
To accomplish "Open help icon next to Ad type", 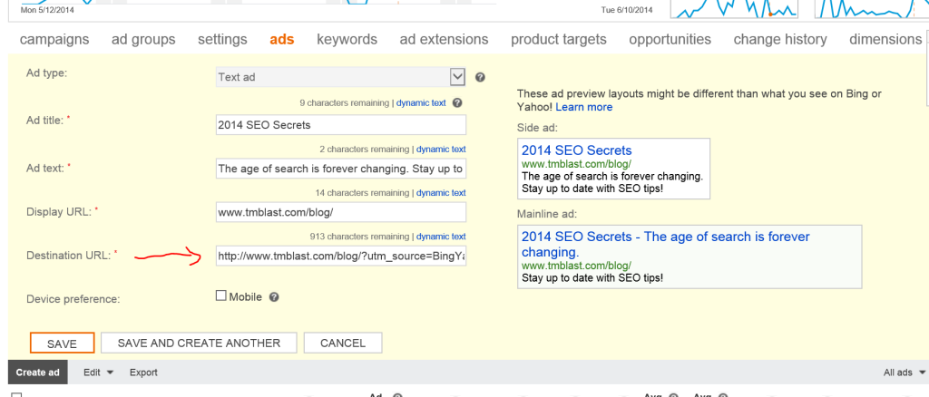I will coord(481,77).
